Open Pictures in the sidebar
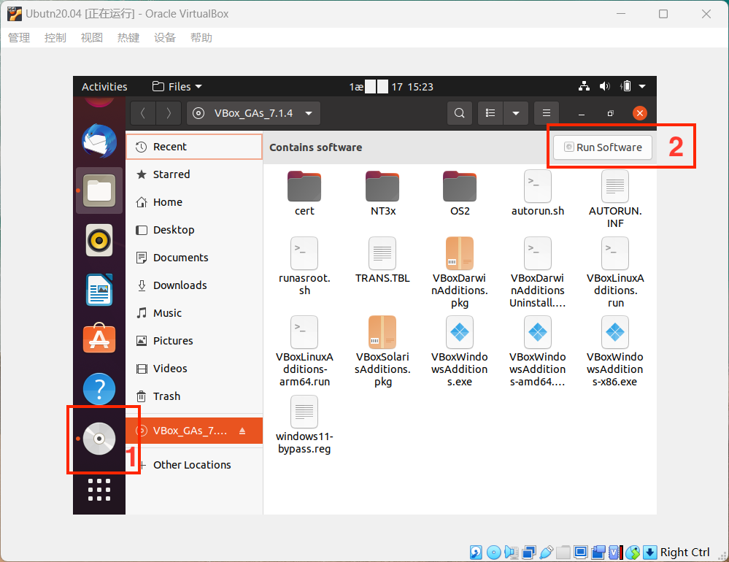This screenshot has height=562, width=729. pos(194,341)
